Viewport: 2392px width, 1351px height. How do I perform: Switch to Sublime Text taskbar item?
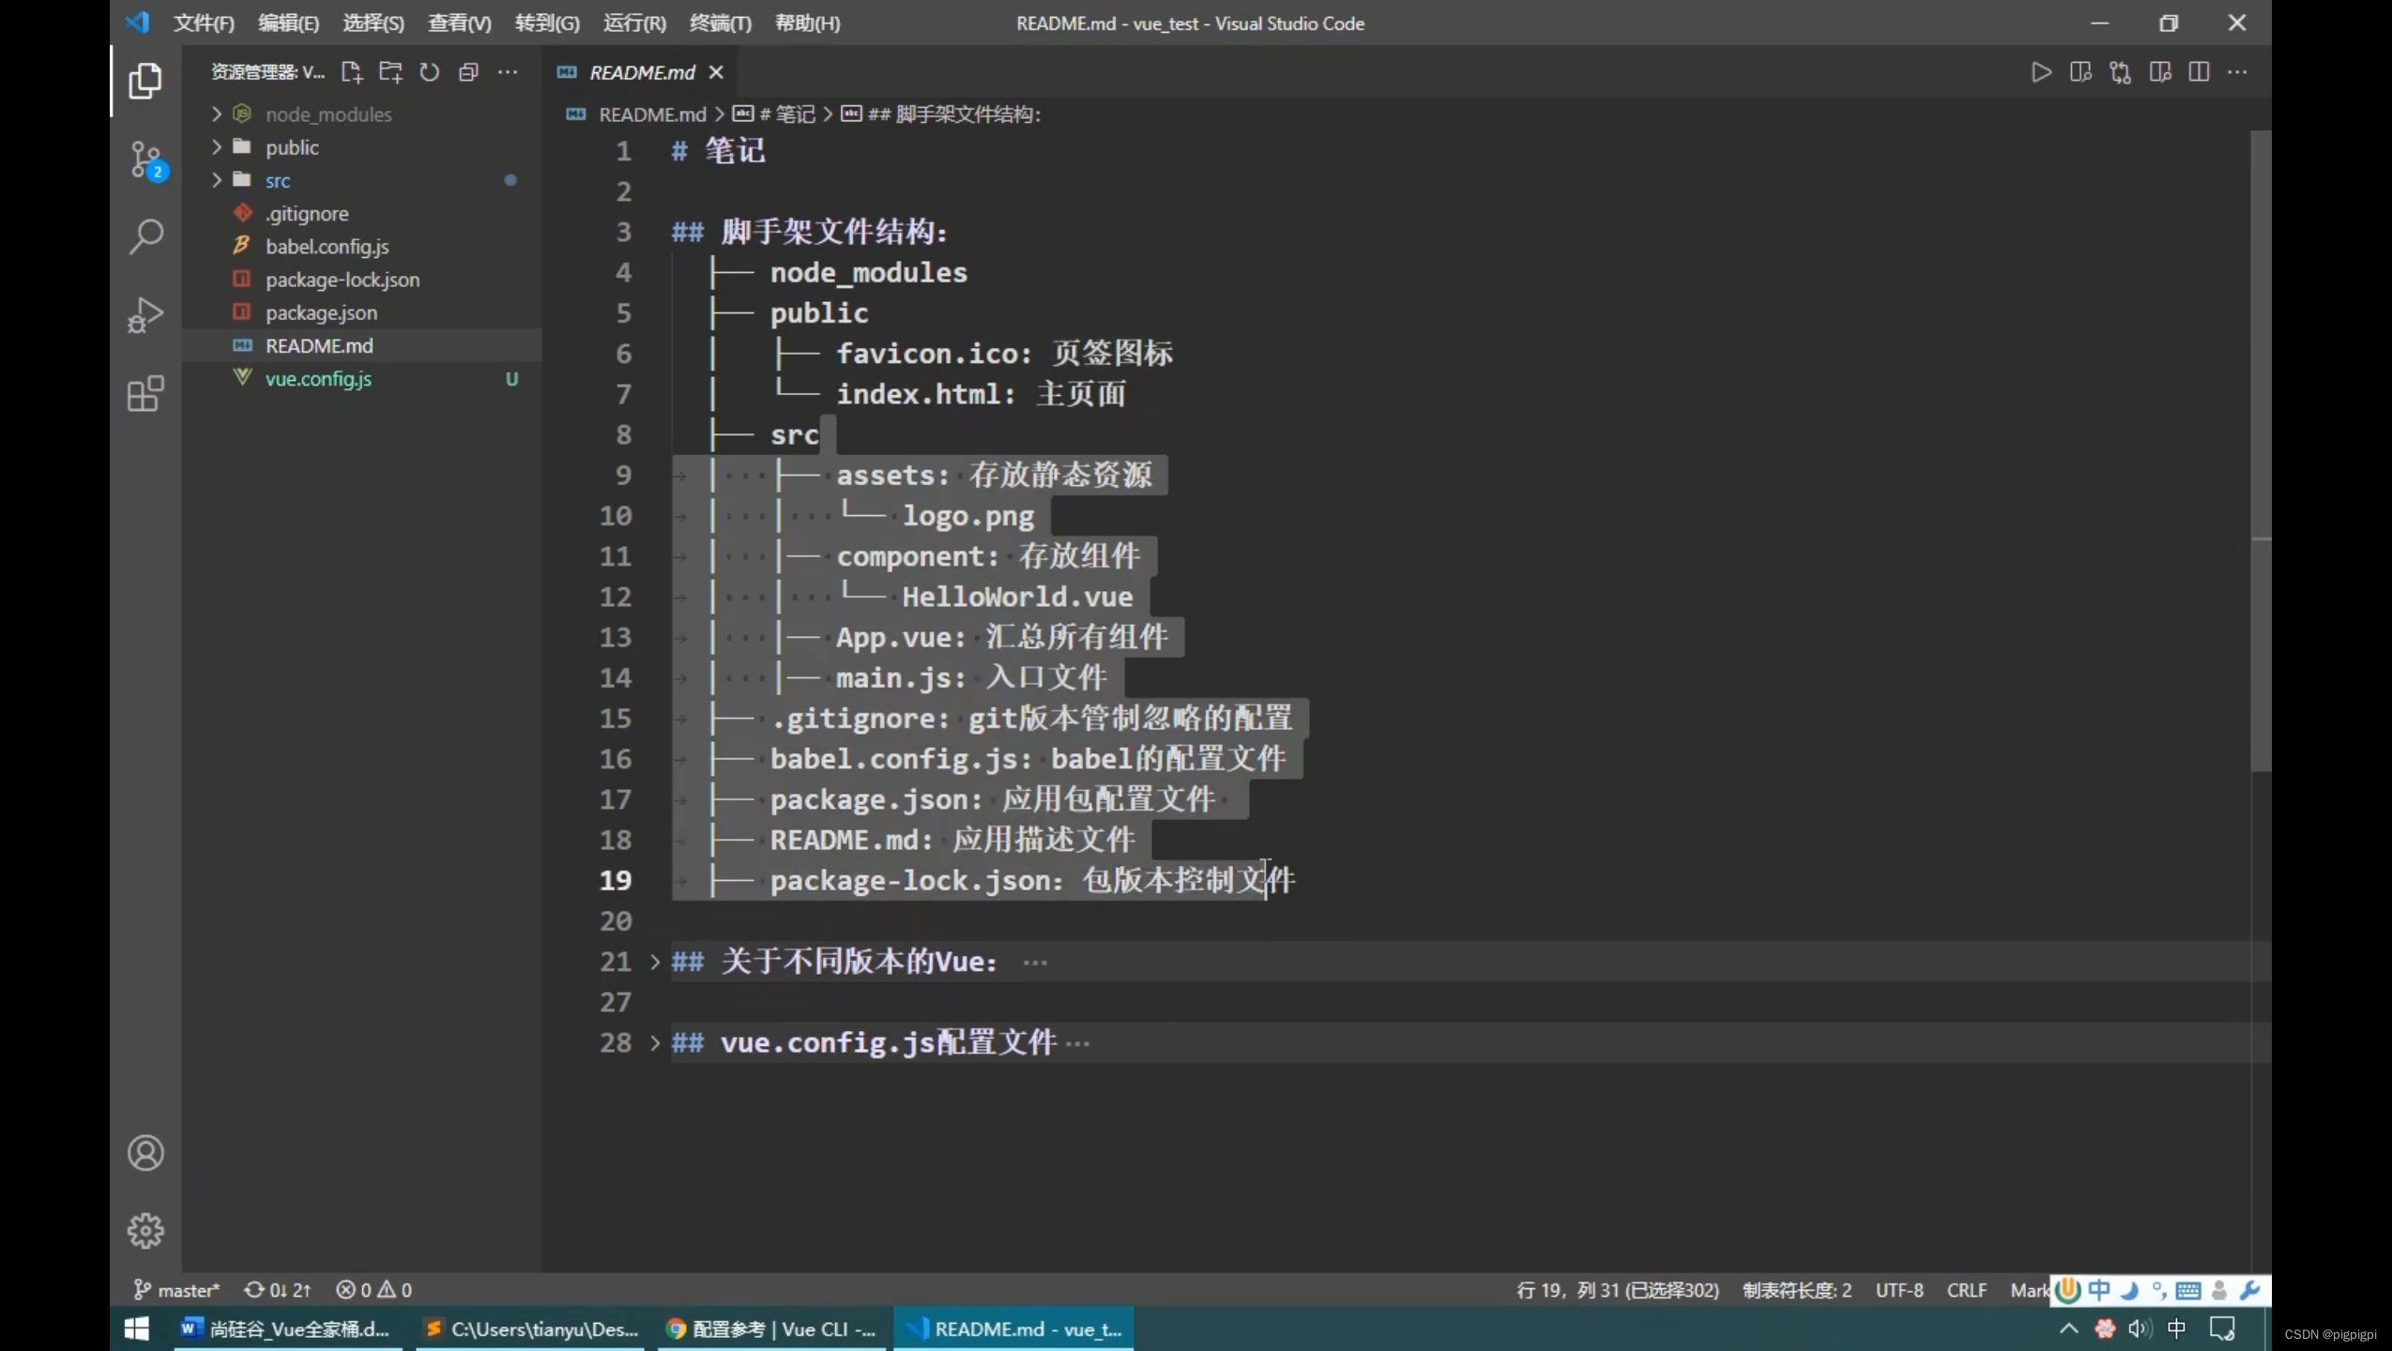click(531, 1328)
